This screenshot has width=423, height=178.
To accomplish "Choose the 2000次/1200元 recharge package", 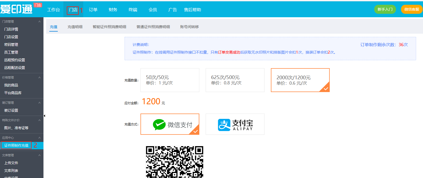I will (x=300, y=80).
